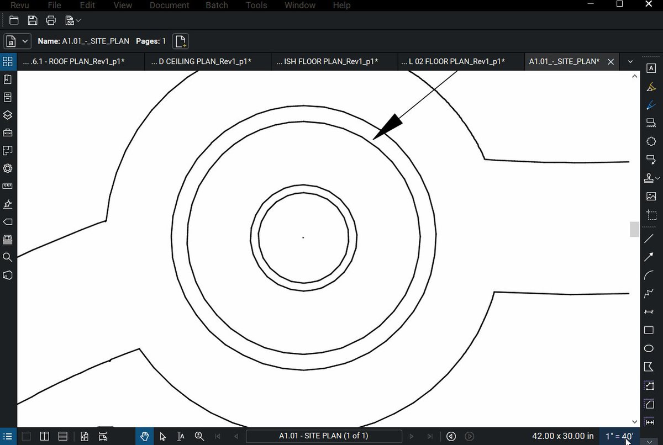
Task: Toggle the Zoom tool
Action: (199, 436)
